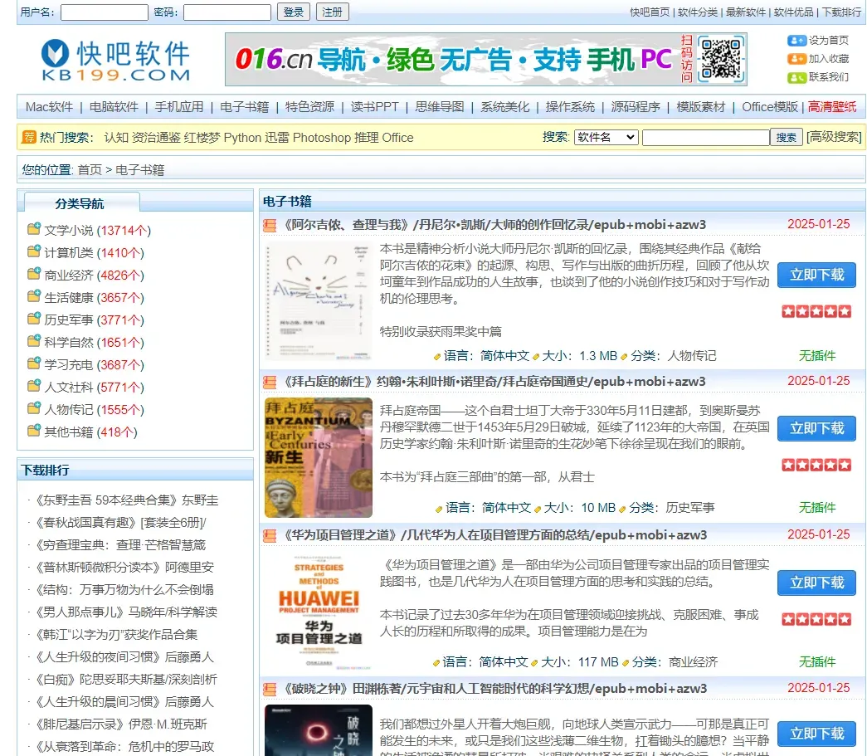This screenshot has height=756, width=867.
Task: Click hot search keyword 资治通鉴
Action: coord(156,137)
